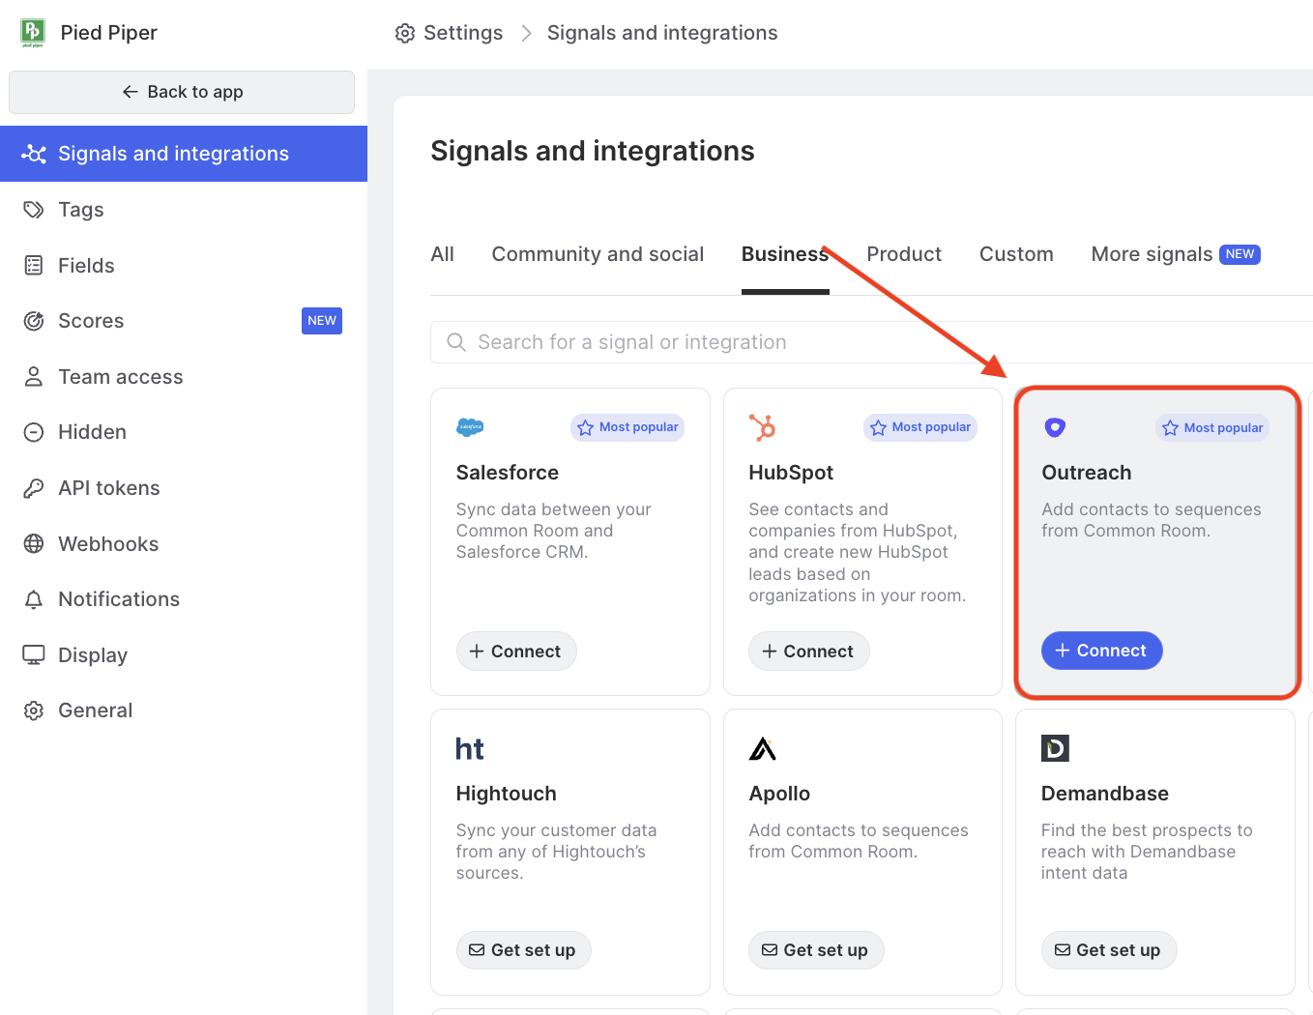Click the Pied Piper logo icon
Viewport: 1313px width, 1015px height.
click(33, 32)
